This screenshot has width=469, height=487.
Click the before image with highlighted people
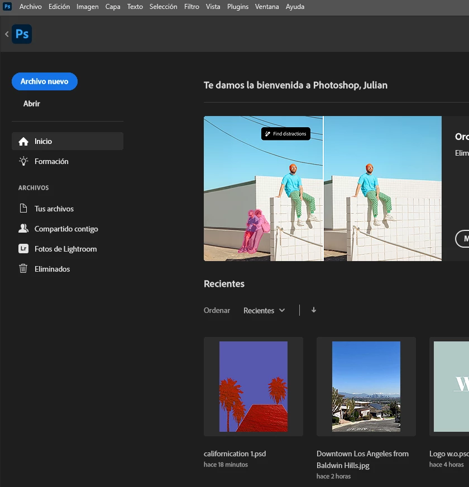coord(263,189)
